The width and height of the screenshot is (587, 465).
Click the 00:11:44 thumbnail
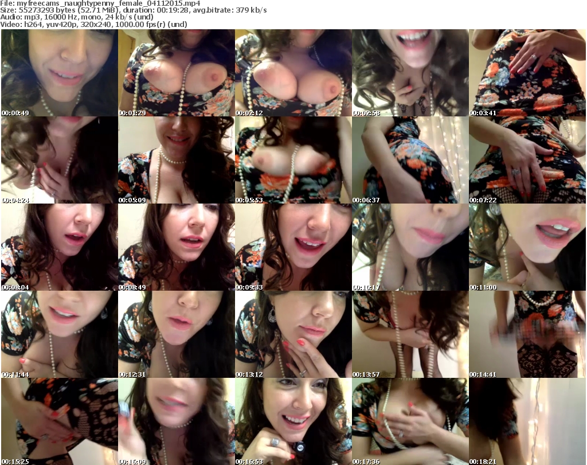(x=60, y=334)
